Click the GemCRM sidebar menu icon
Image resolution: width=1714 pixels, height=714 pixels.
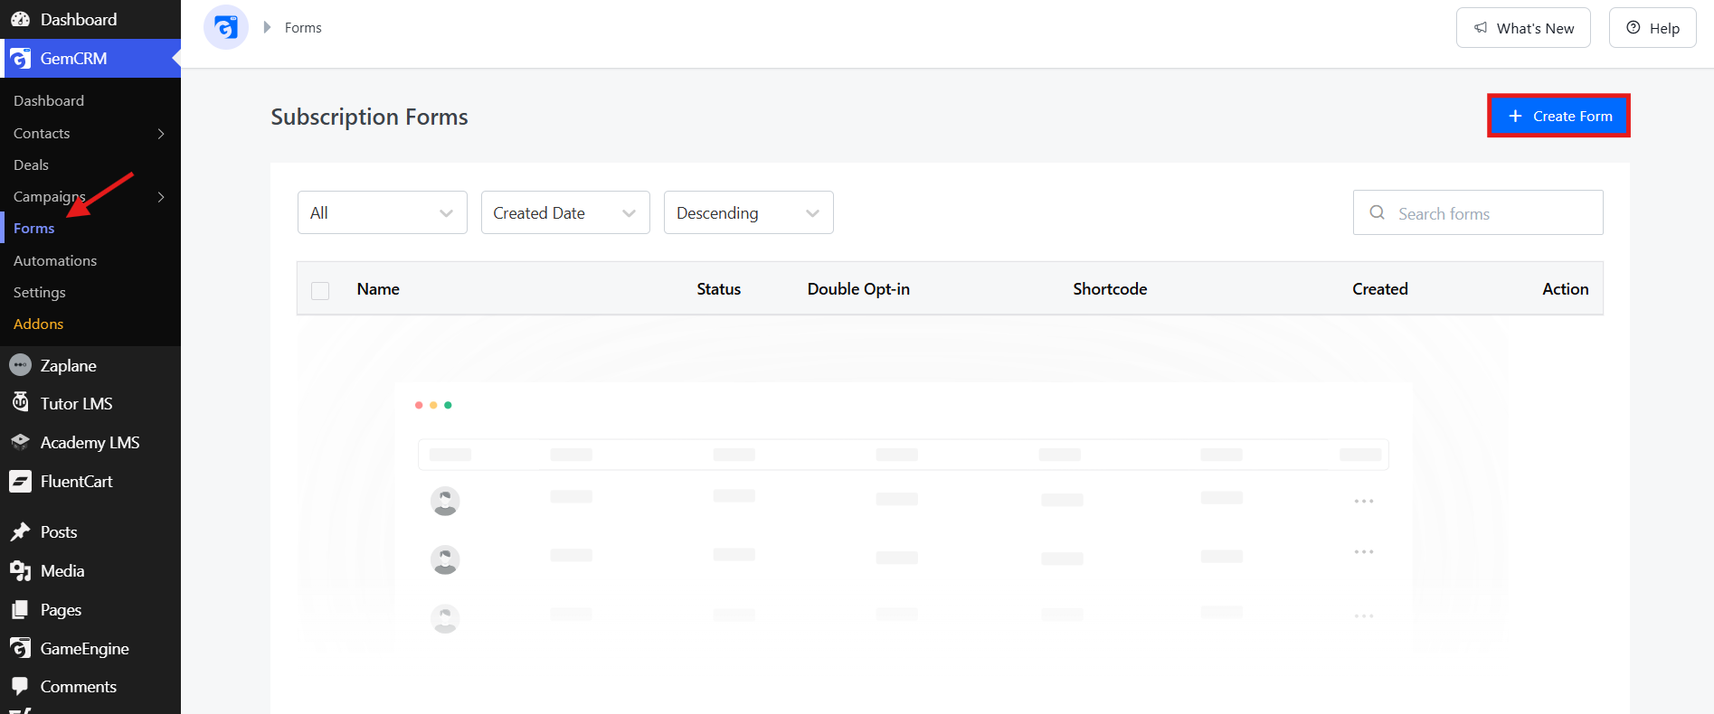(20, 59)
